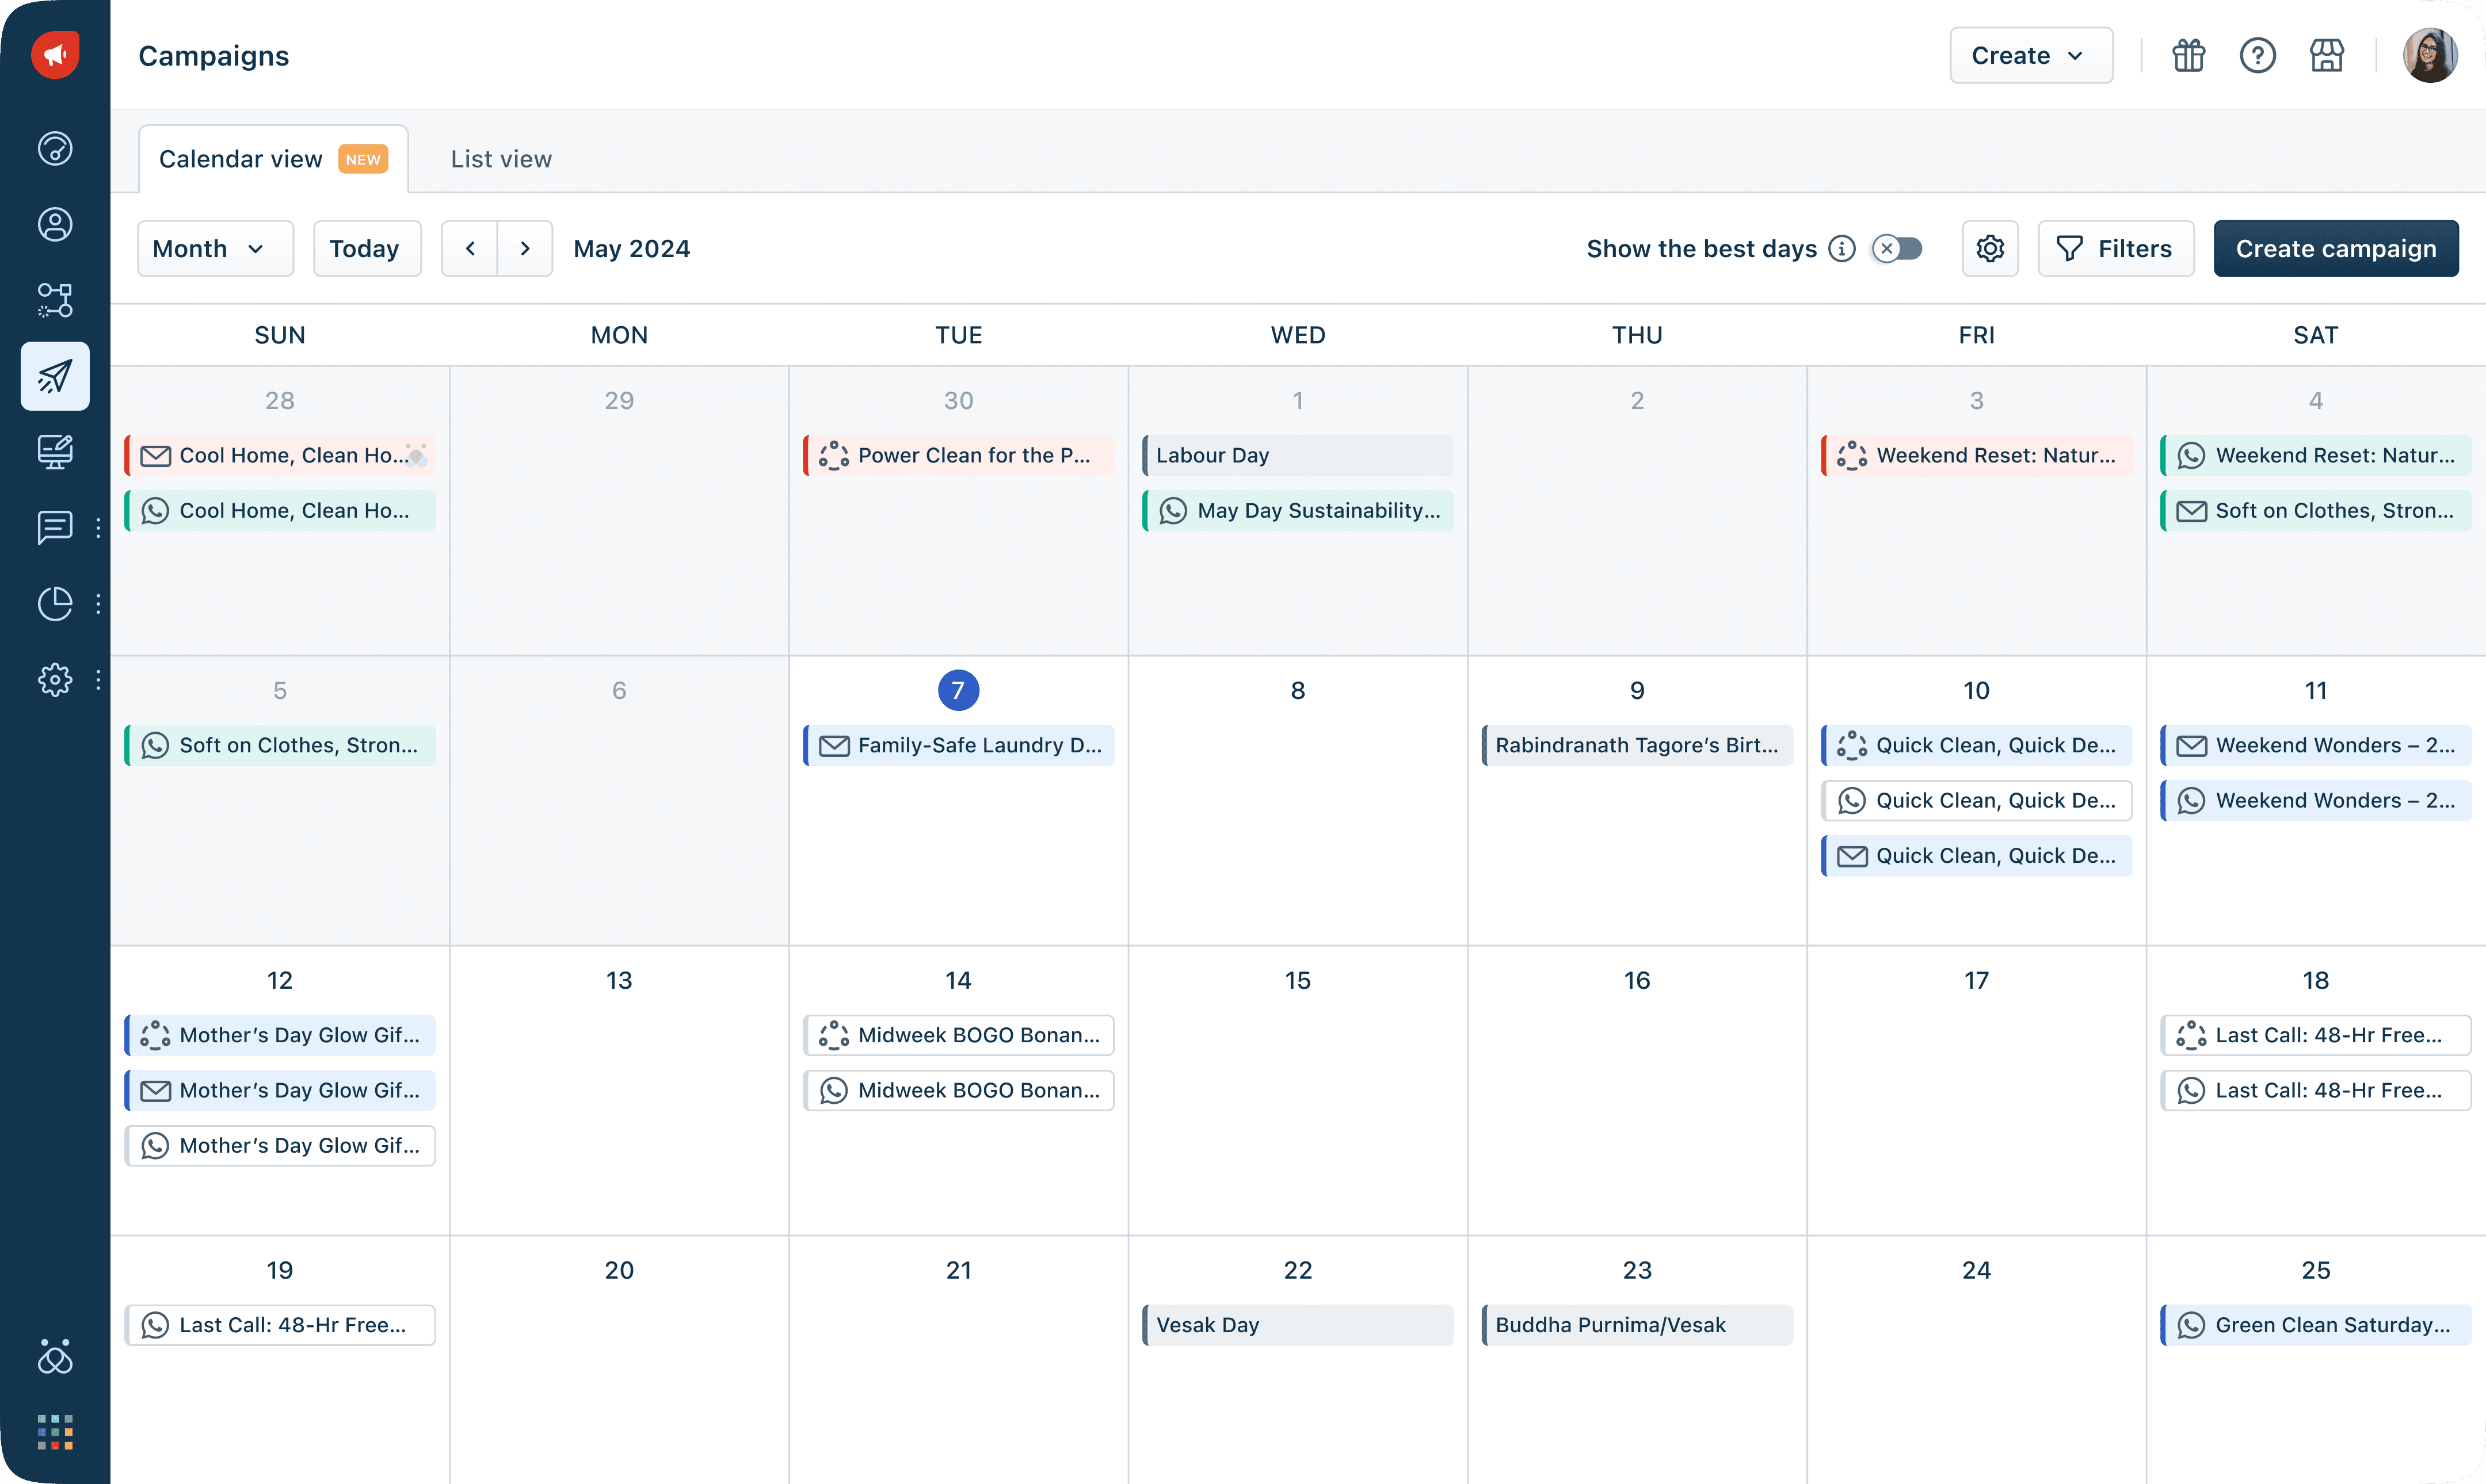Viewport: 2486px width, 1484px height.
Task: Open the gift rewards icon
Action: click(x=2188, y=56)
